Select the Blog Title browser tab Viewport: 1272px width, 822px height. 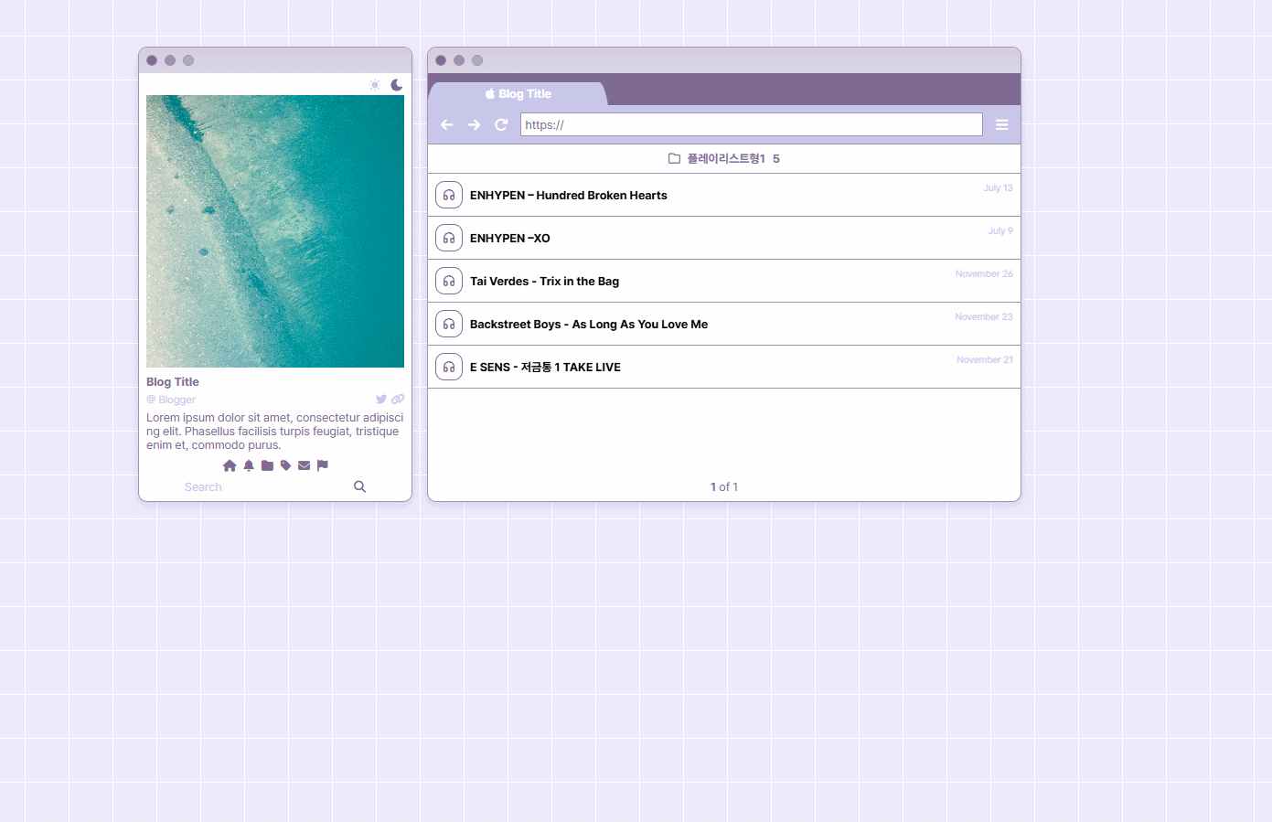[518, 94]
